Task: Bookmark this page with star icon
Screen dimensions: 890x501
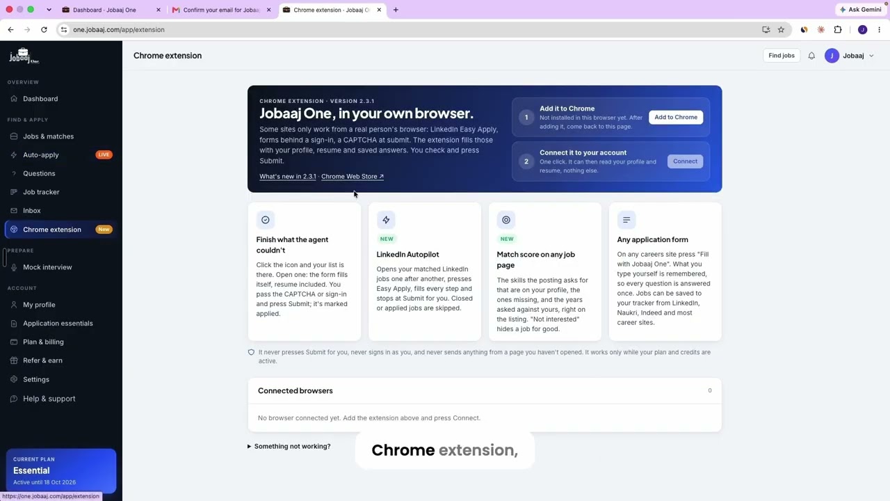Action: coord(781,30)
